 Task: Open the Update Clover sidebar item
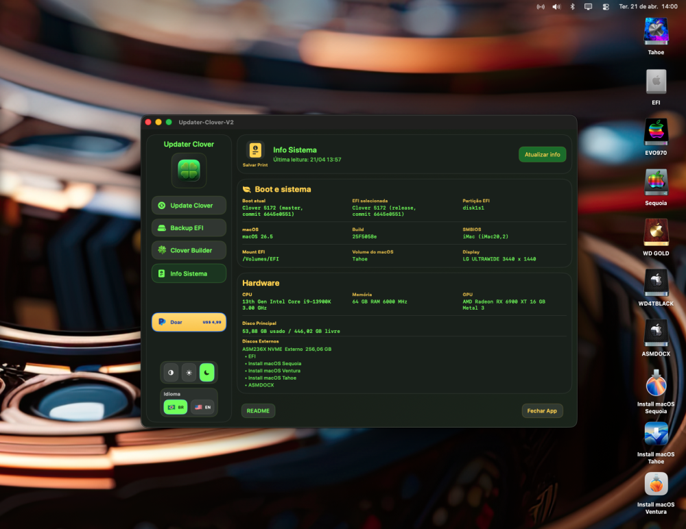[x=189, y=206]
